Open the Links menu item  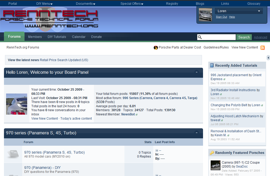[225, 4]
